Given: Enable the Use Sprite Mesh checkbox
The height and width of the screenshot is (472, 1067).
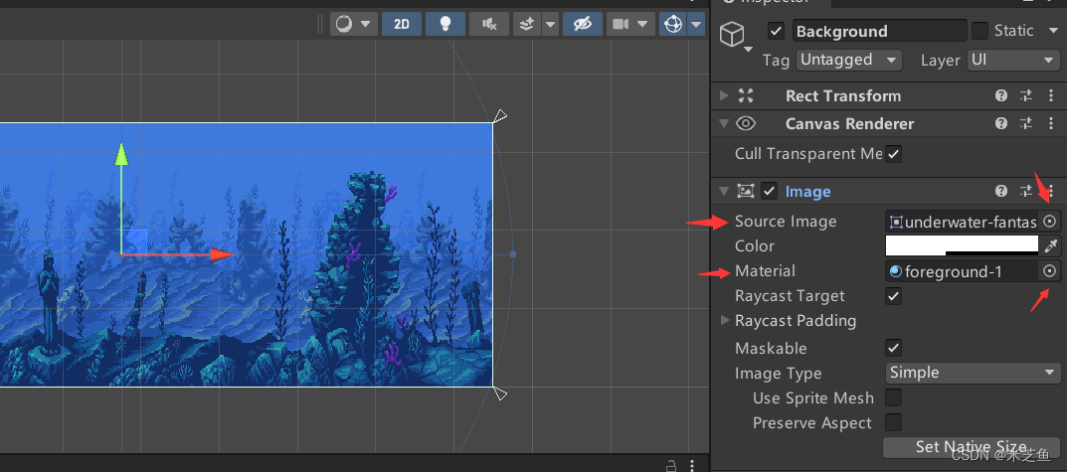Looking at the screenshot, I should click(894, 397).
